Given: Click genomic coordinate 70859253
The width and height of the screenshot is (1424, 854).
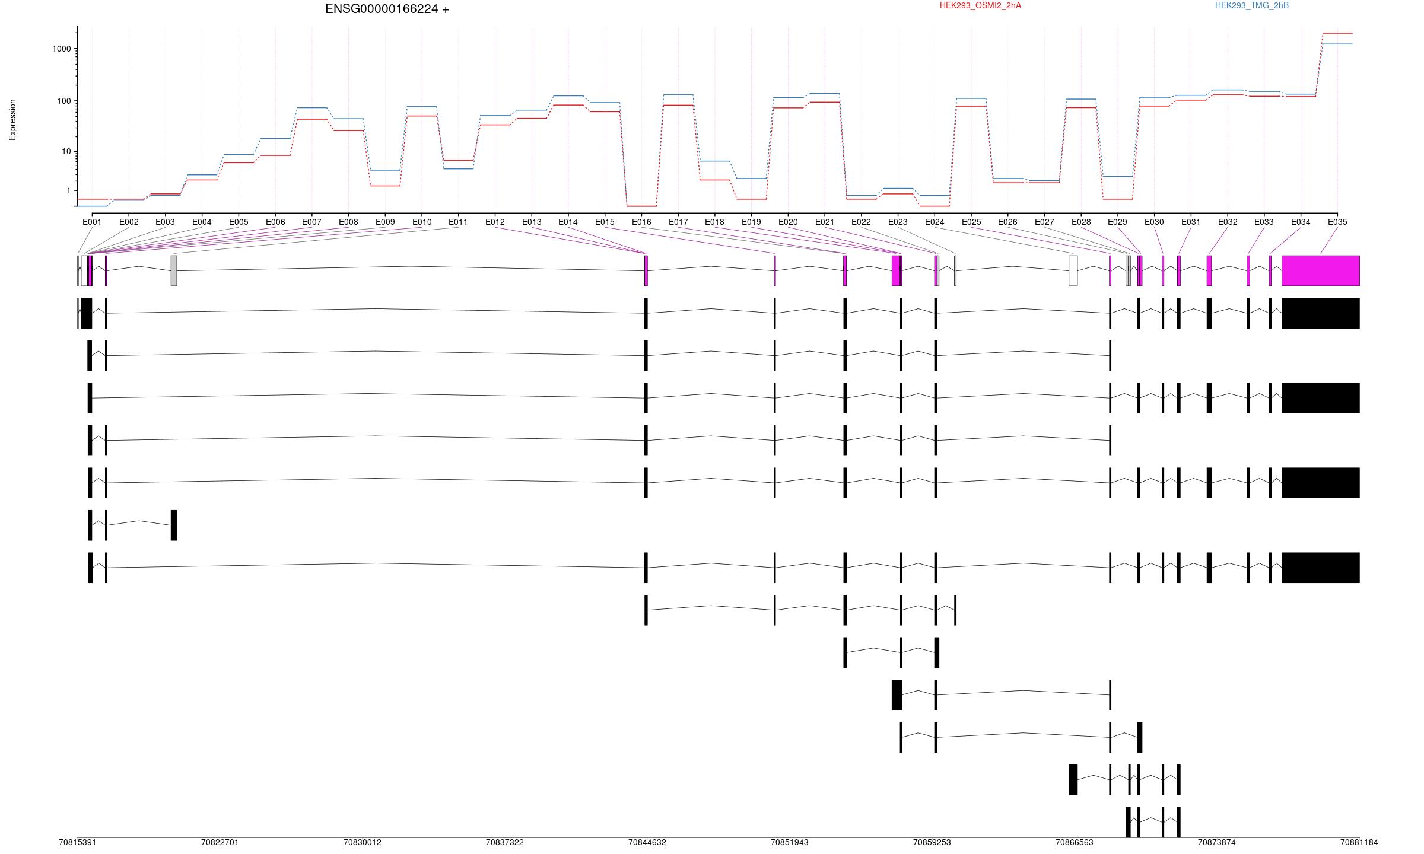Looking at the screenshot, I should (932, 842).
